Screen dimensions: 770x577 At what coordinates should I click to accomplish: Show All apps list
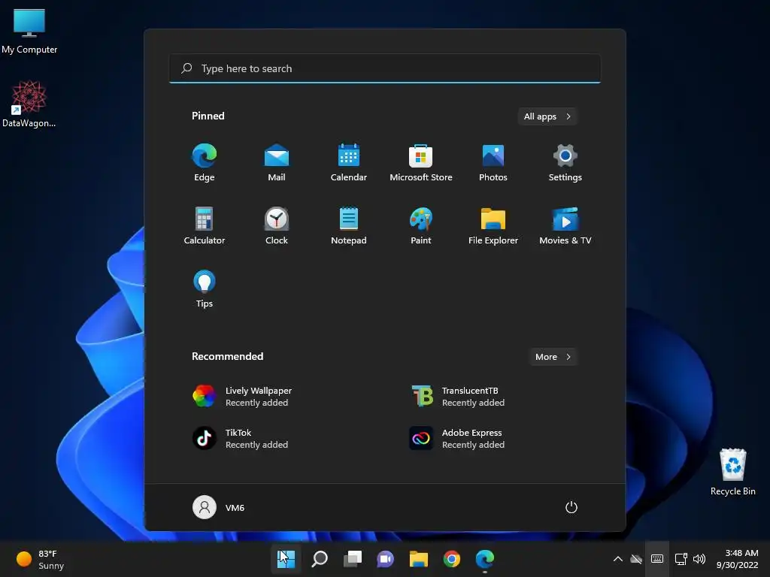[547, 116]
